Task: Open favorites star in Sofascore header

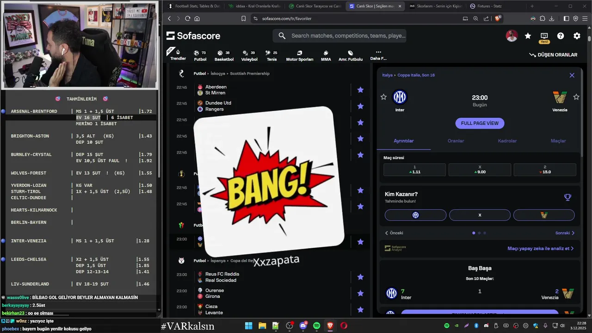Action: click(x=528, y=36)
